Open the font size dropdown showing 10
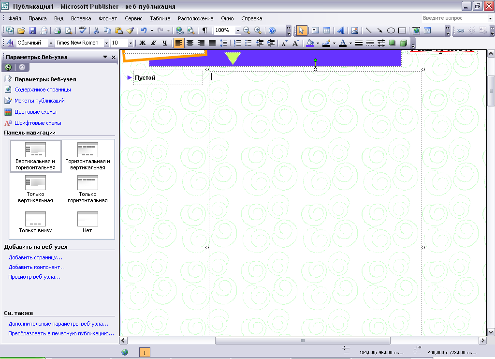 [x=131, y=43]
